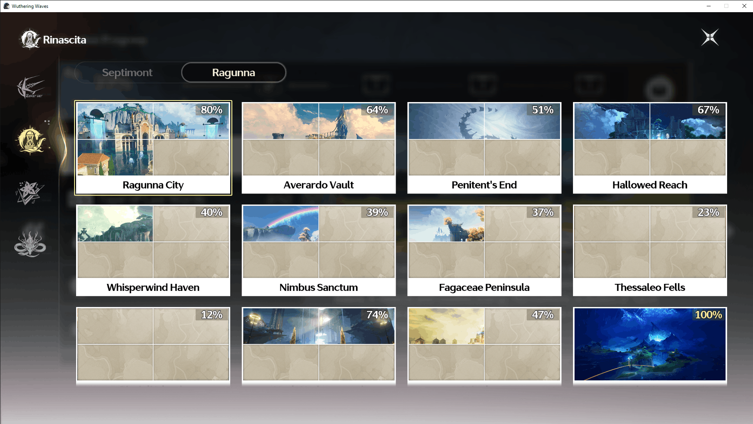Select the bottom winged region emblem in sidebar

click(x=30, y=244)
